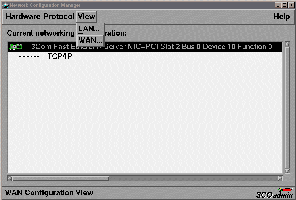Click the horizontal scrollbar thumb
The image size is (296, 200).
tap(60, 178)
